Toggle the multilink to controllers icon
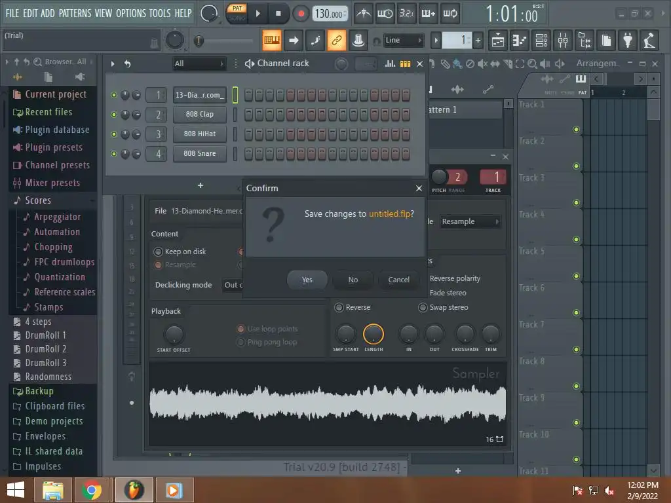Viewport: 671px width, 503px height. [336, 40]
